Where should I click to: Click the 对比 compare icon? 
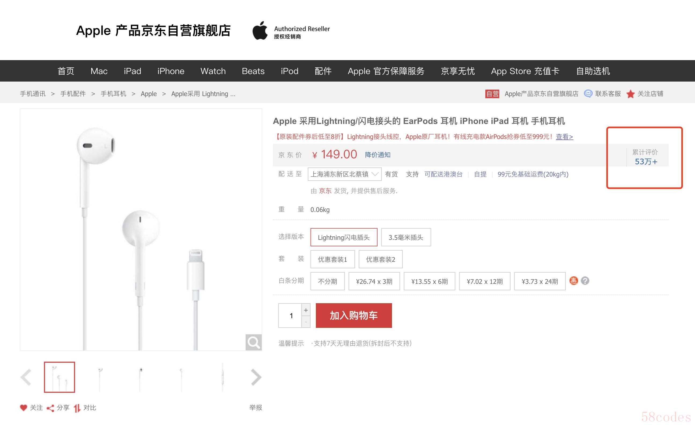click(77, 408)
